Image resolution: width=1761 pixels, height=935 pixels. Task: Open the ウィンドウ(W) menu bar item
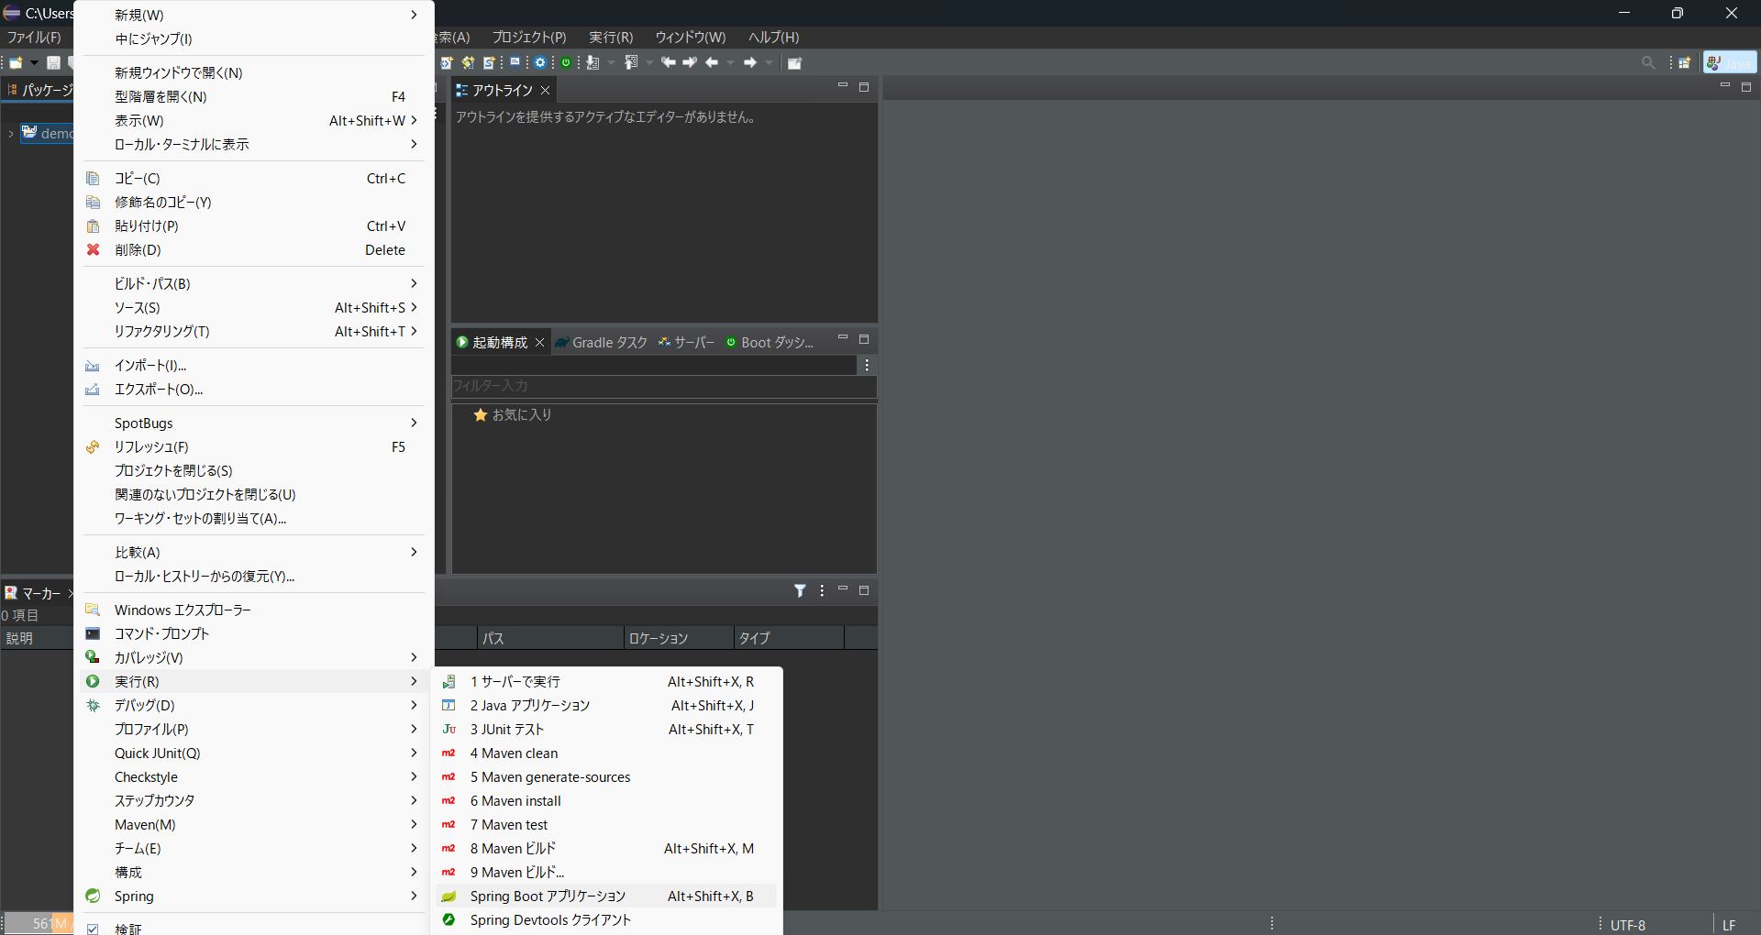click(691, 38)
